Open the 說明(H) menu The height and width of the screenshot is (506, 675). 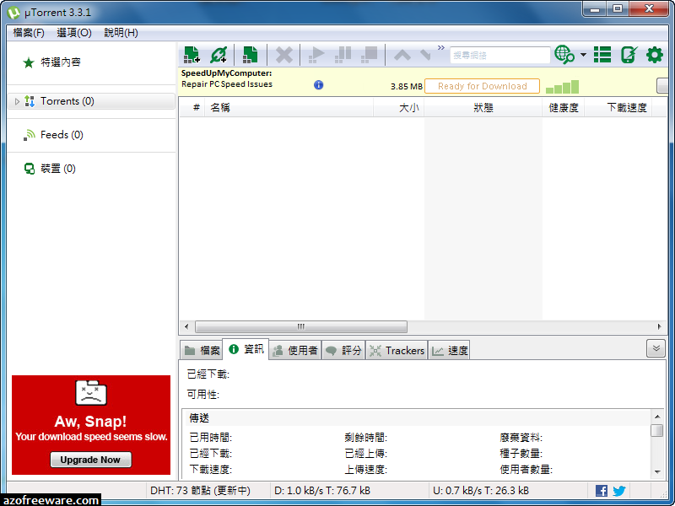pos(121,33)
